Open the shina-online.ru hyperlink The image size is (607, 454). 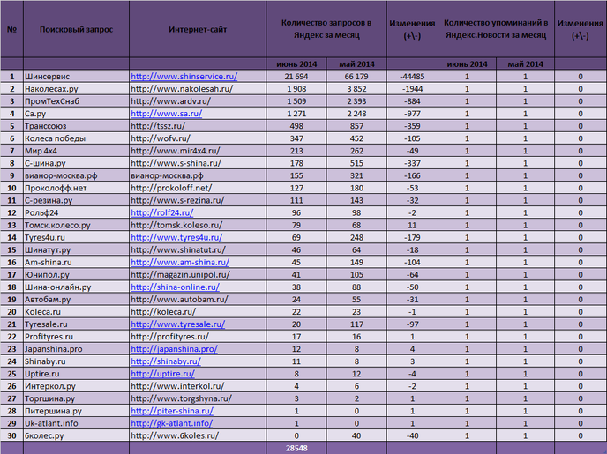[x=175, y=287]
